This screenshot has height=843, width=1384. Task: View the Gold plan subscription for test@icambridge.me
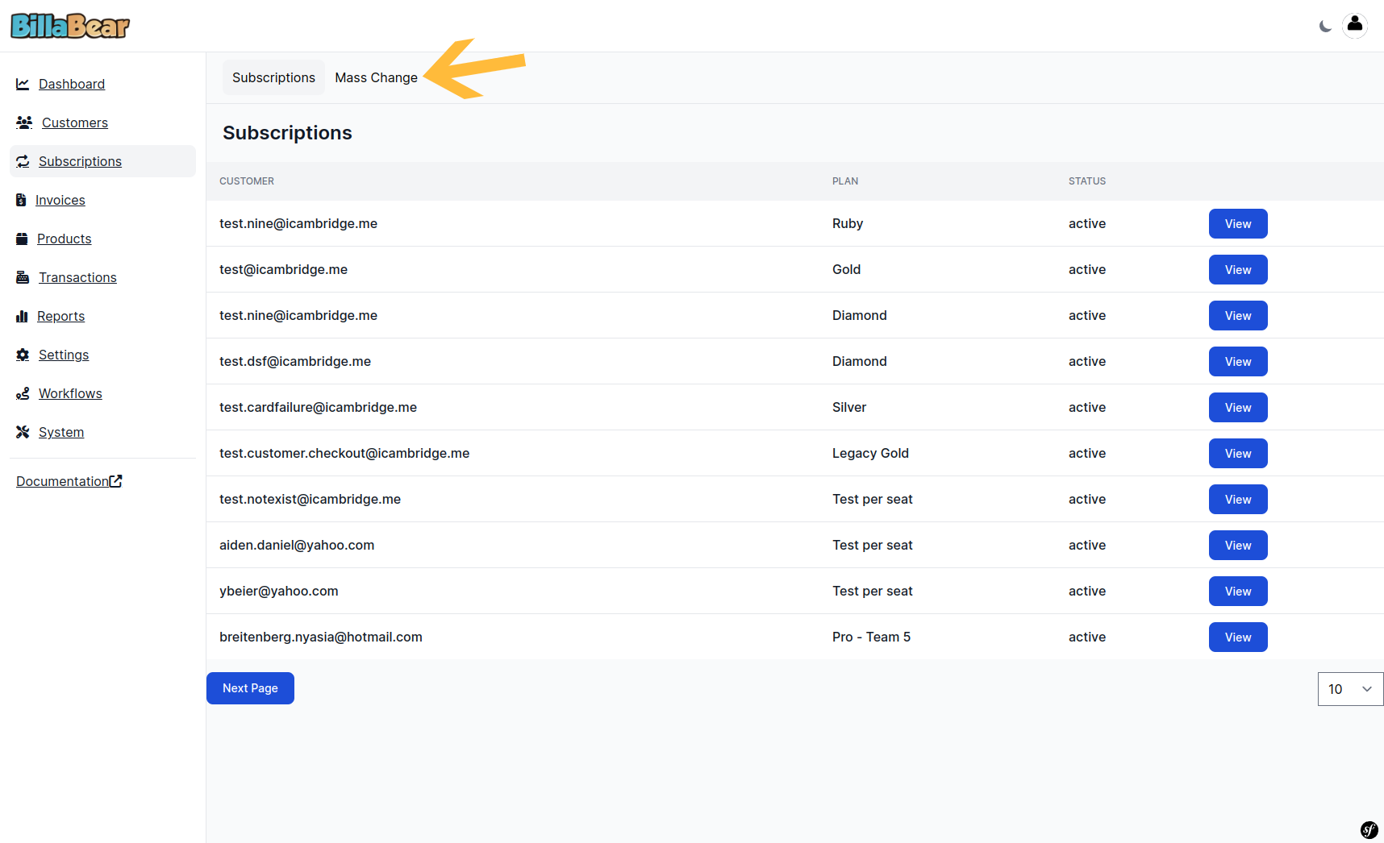point(1238,269)
